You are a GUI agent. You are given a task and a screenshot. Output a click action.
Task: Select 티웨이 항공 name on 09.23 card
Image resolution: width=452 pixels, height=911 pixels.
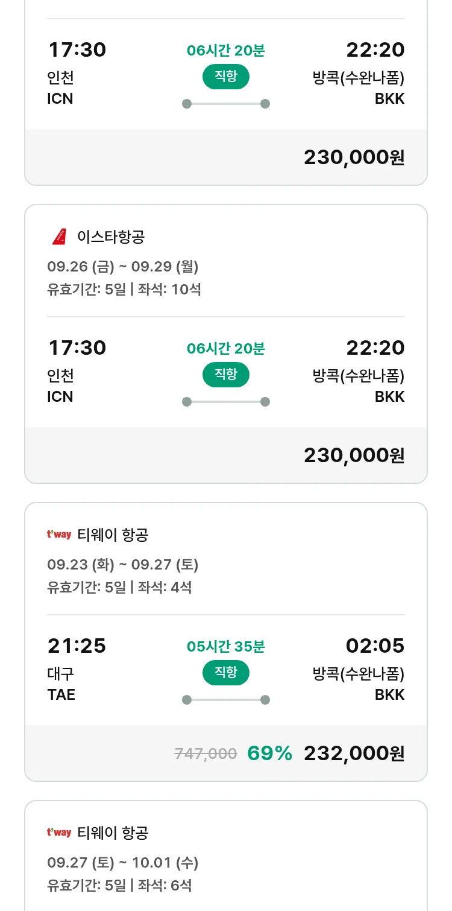click(x=113, y=535)
